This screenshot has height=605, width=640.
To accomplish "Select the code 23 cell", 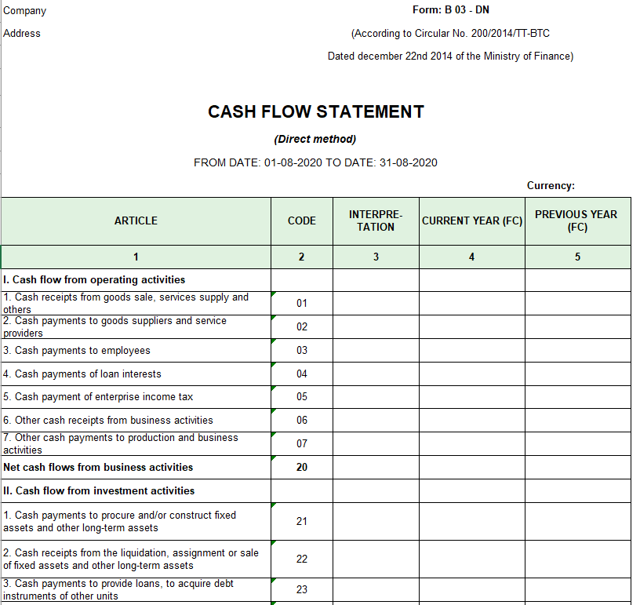I will pyautogui.click(x=302, y=590).
